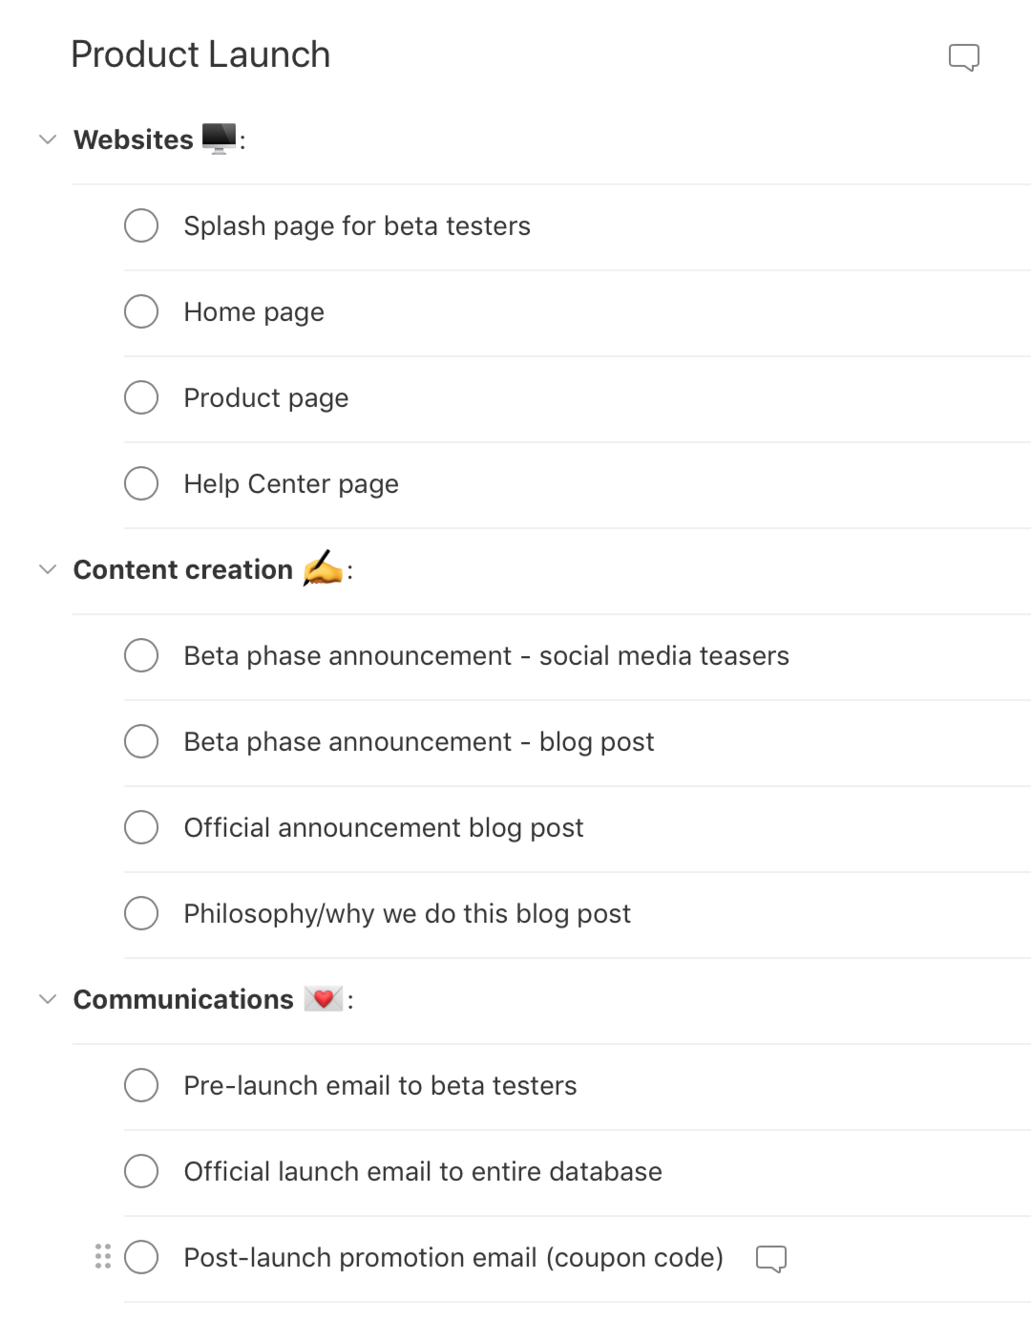Click drag handle beside Post-launch promotion email
This screenshot has height=1322, width=1031.
(x=103, y=1257)
